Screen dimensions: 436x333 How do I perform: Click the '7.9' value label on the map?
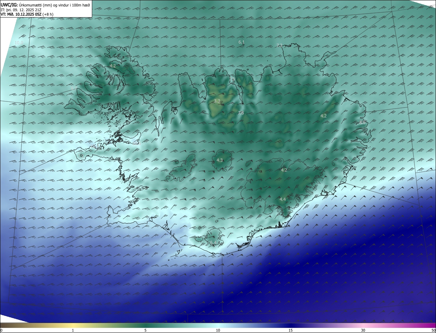pos(232,79)
